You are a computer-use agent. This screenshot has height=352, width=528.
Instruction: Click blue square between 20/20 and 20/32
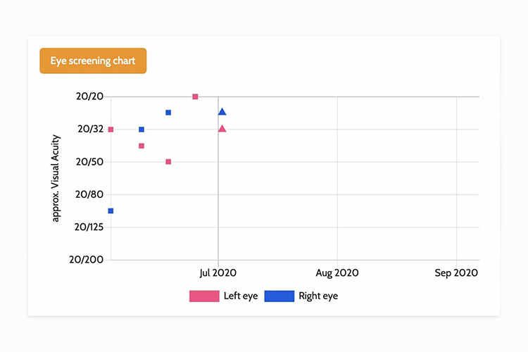coord(168,113)
